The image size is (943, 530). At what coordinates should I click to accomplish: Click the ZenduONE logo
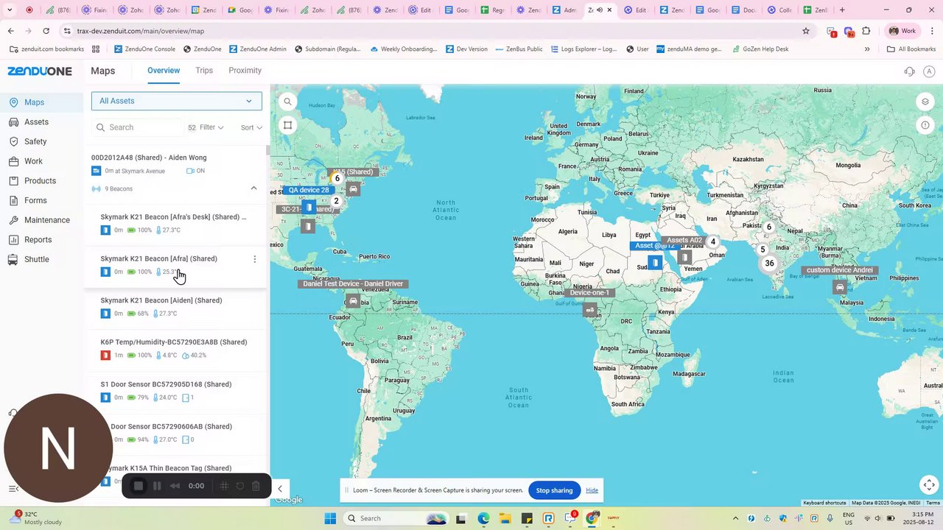[x=40, y=71]
